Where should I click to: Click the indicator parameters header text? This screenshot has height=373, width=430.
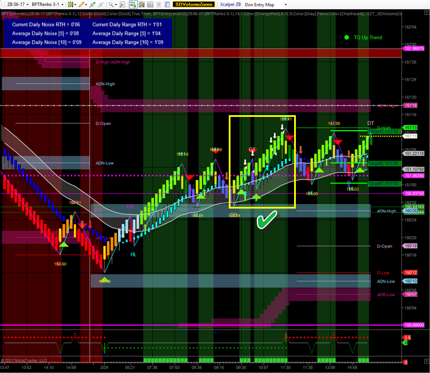(x=201, y=14)
